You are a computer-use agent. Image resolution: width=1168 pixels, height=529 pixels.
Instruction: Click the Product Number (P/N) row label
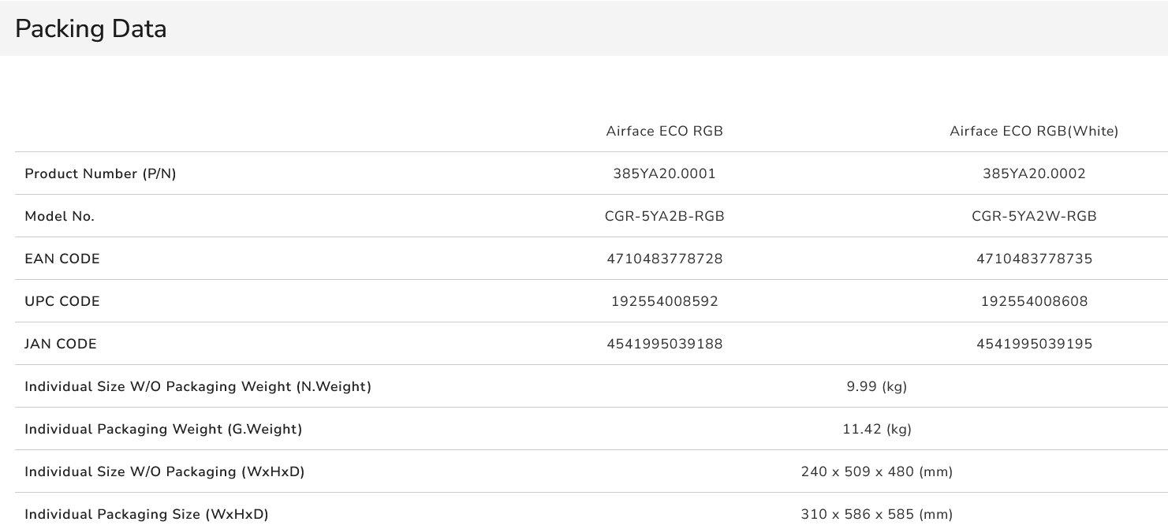pyautogui.click(x=100, y=174)
